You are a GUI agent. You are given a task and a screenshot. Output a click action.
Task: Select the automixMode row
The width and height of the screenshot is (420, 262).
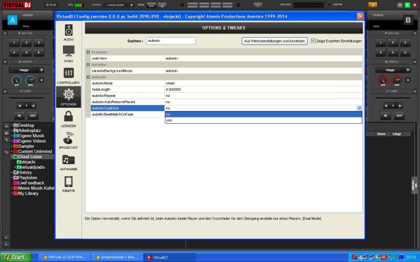pyautogui.click(x=227, y=83)
